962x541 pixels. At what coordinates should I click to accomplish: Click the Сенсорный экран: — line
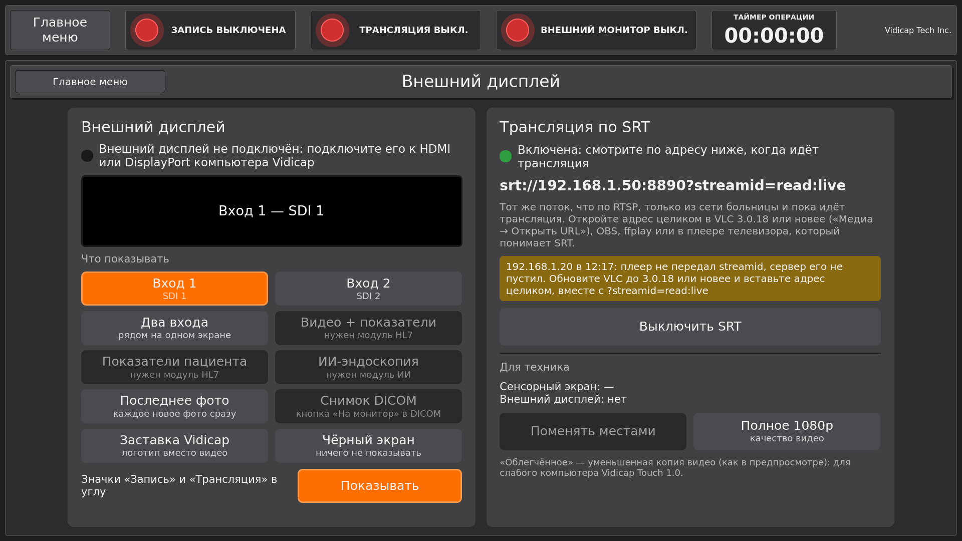coord(557,387)
